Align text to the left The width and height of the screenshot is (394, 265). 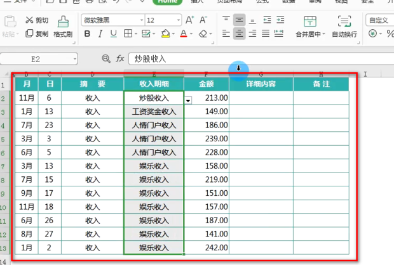[226, 34]
